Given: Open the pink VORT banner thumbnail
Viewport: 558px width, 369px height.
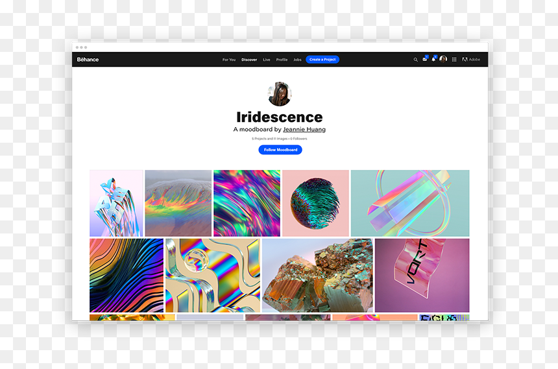Looking at the screenshot, I should [x=422, y=276].
